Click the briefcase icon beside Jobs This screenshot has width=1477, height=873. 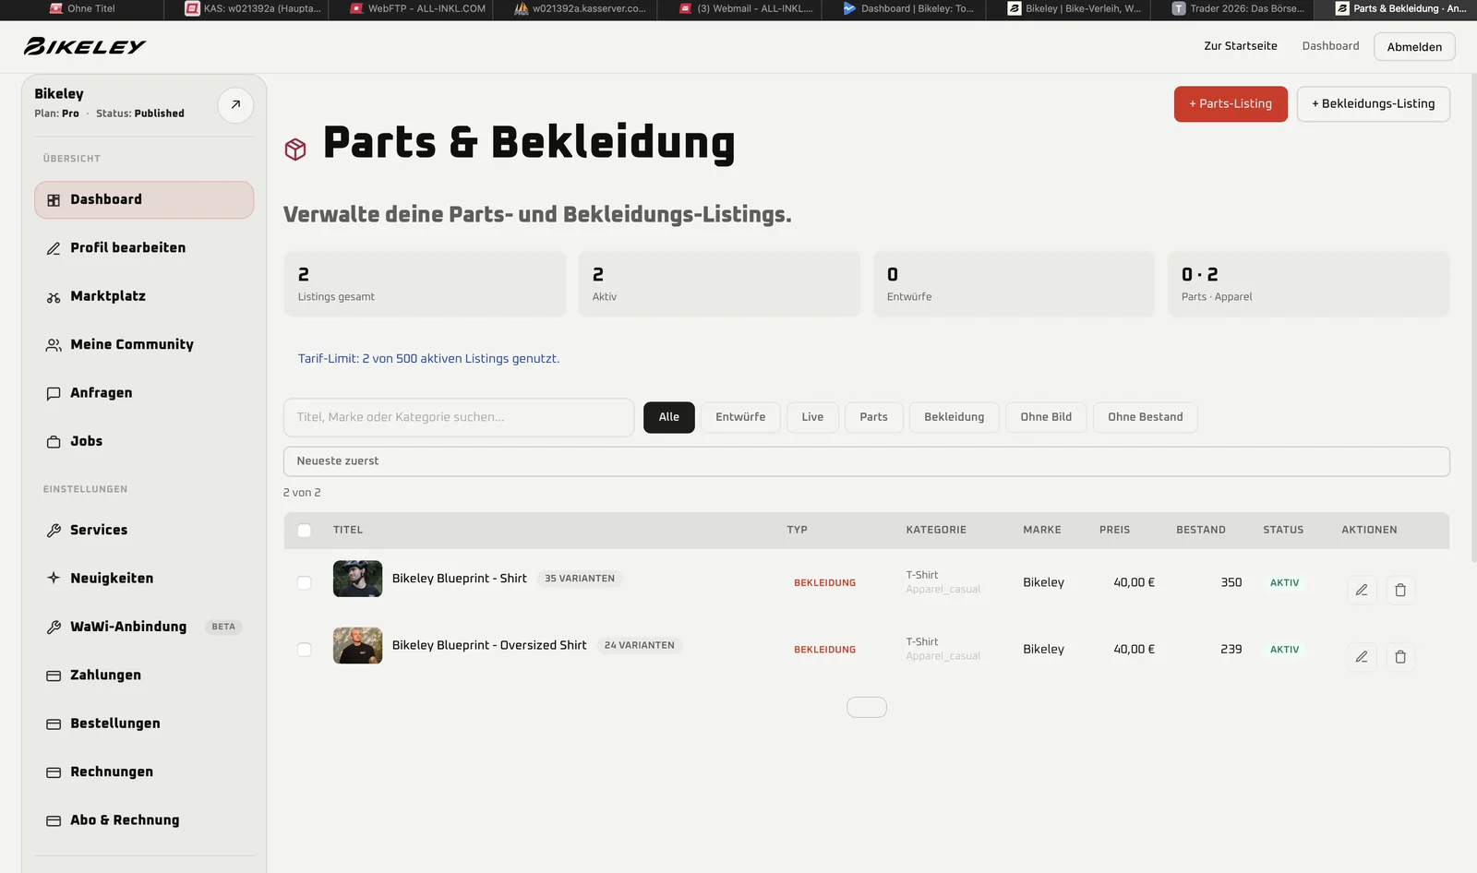click(54, 442)
